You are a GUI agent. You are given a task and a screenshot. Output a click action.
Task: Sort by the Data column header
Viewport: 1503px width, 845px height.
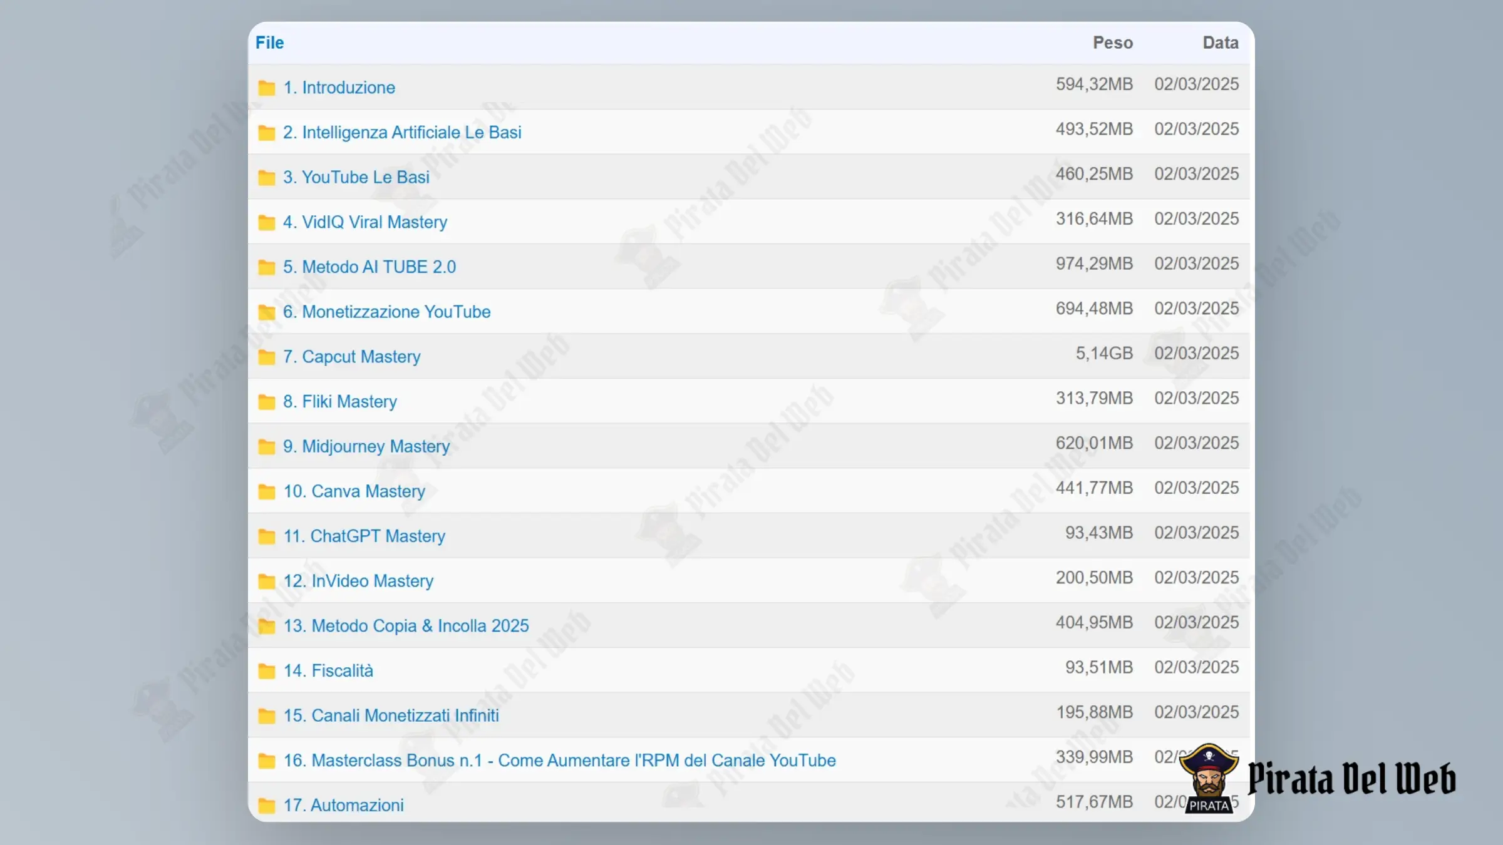click(x=1221, y=43)
